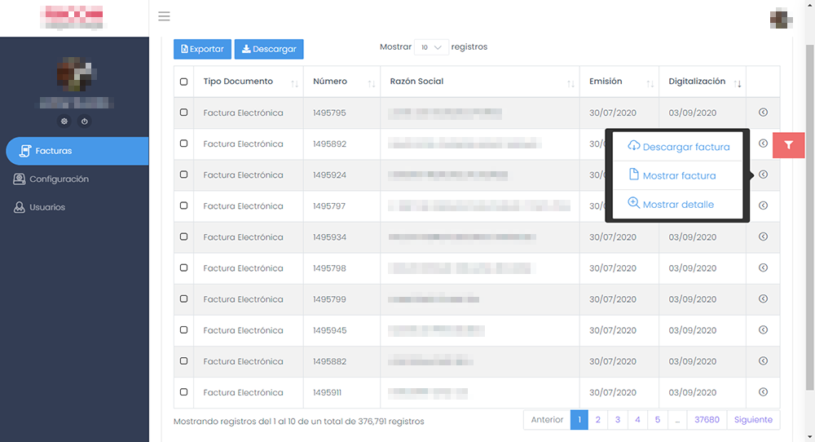Click invoice number 1495795 cell
815x442 pixels.
pos(342,113)
